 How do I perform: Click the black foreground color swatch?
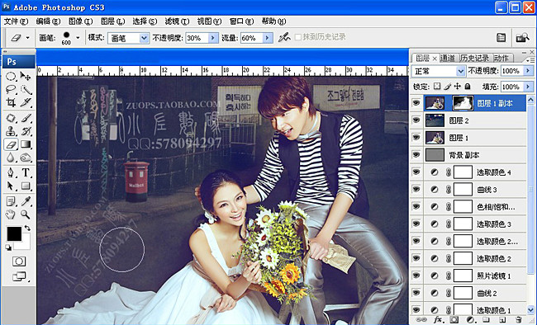pyautogui.click(x=14, y=233)
